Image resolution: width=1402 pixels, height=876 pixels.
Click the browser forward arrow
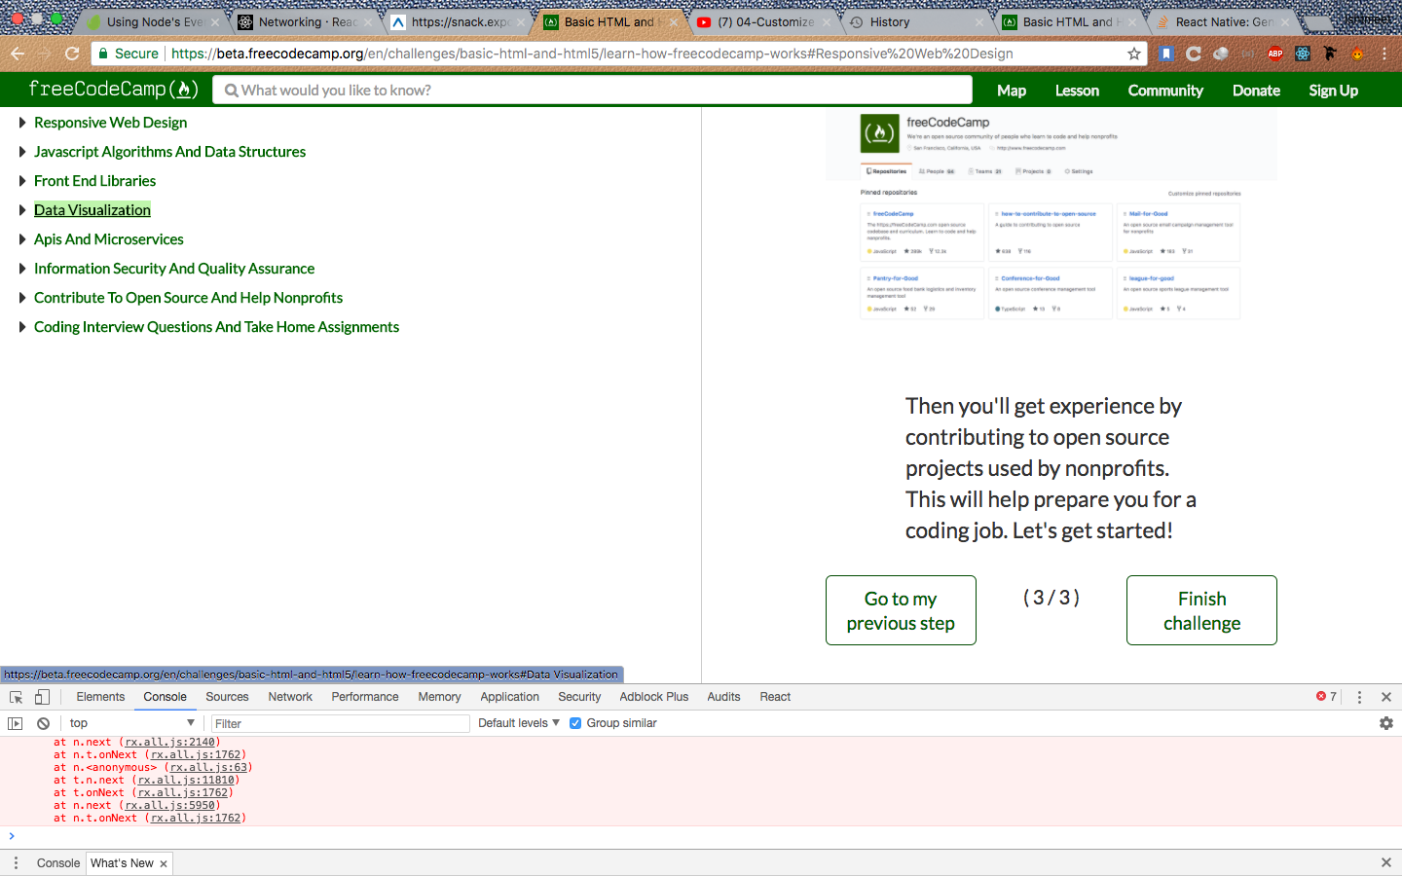pyautogui.click(x=45, y=54)
